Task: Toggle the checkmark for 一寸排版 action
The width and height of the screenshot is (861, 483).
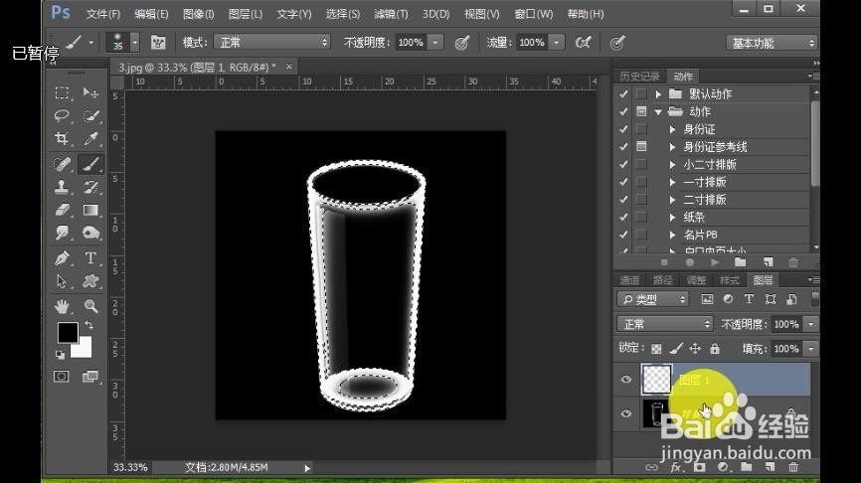Action: click(x=623, y=182)
